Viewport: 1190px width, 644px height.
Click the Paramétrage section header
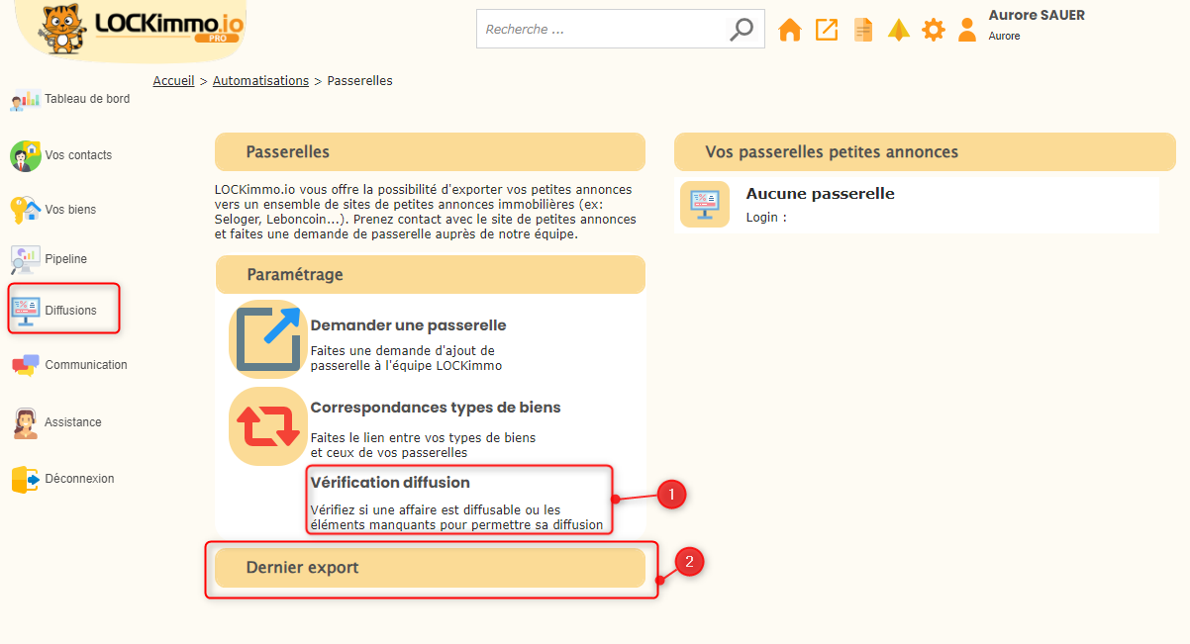(x=430, y=274)
